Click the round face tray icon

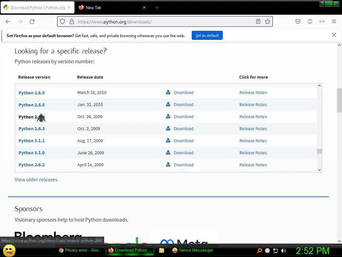[268, 251]
